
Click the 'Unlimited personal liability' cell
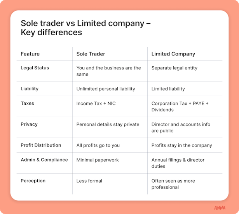[x=106, y=89]
